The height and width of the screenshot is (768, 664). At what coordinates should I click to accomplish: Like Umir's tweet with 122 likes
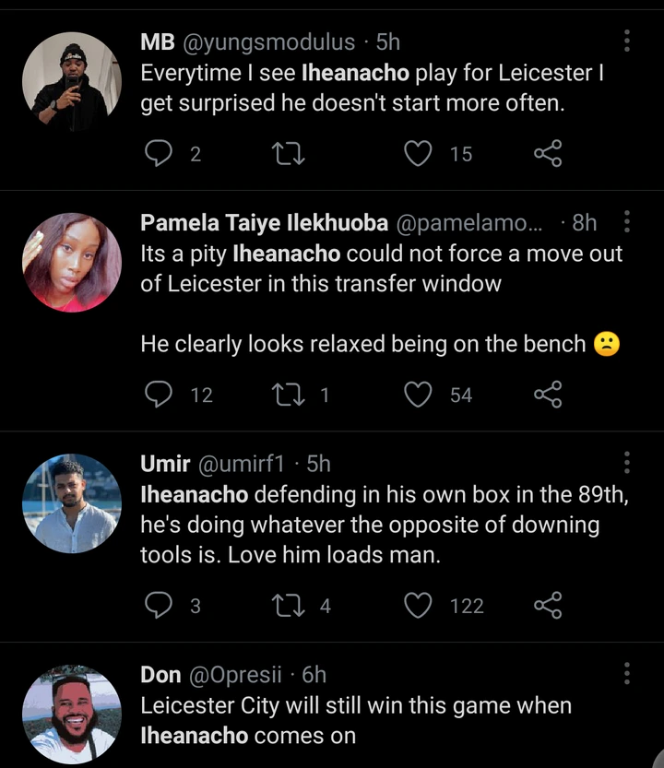420,605
